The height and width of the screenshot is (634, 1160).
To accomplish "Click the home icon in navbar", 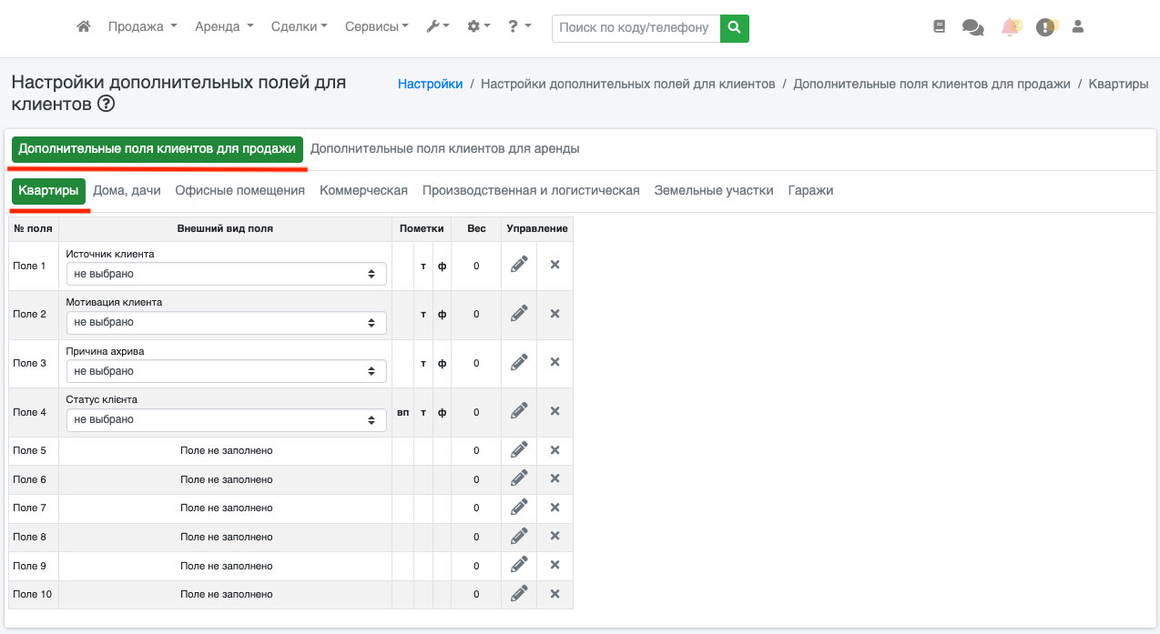I will [84, 27].
